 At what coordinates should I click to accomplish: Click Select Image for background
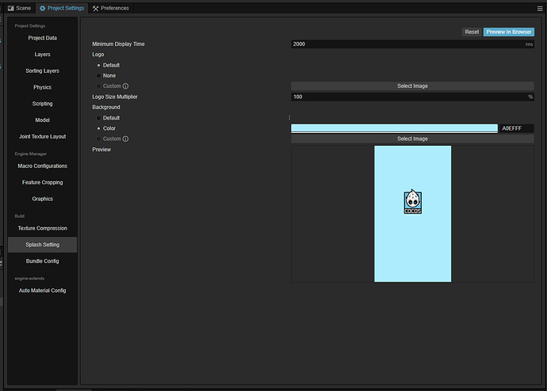412,139
